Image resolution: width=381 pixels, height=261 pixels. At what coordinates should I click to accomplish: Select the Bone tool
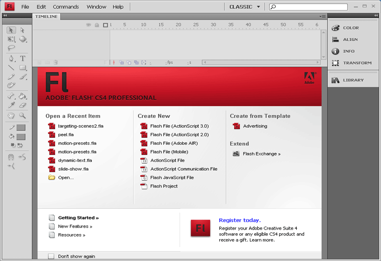click(11, 96)
